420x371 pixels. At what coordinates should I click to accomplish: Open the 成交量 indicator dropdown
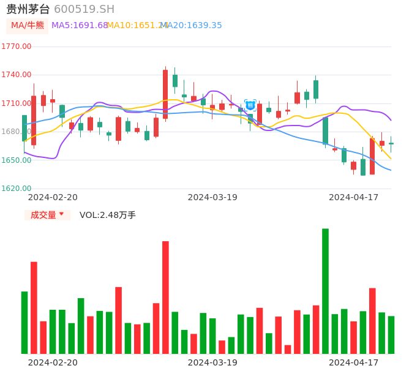click(x=43, y=215)
